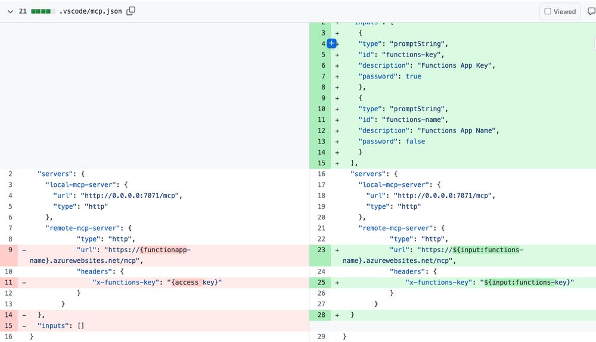Select removed line number 11 on left
Image resolution: width=596 pixels, height=342 pixels.
click(x=8, y=283)
